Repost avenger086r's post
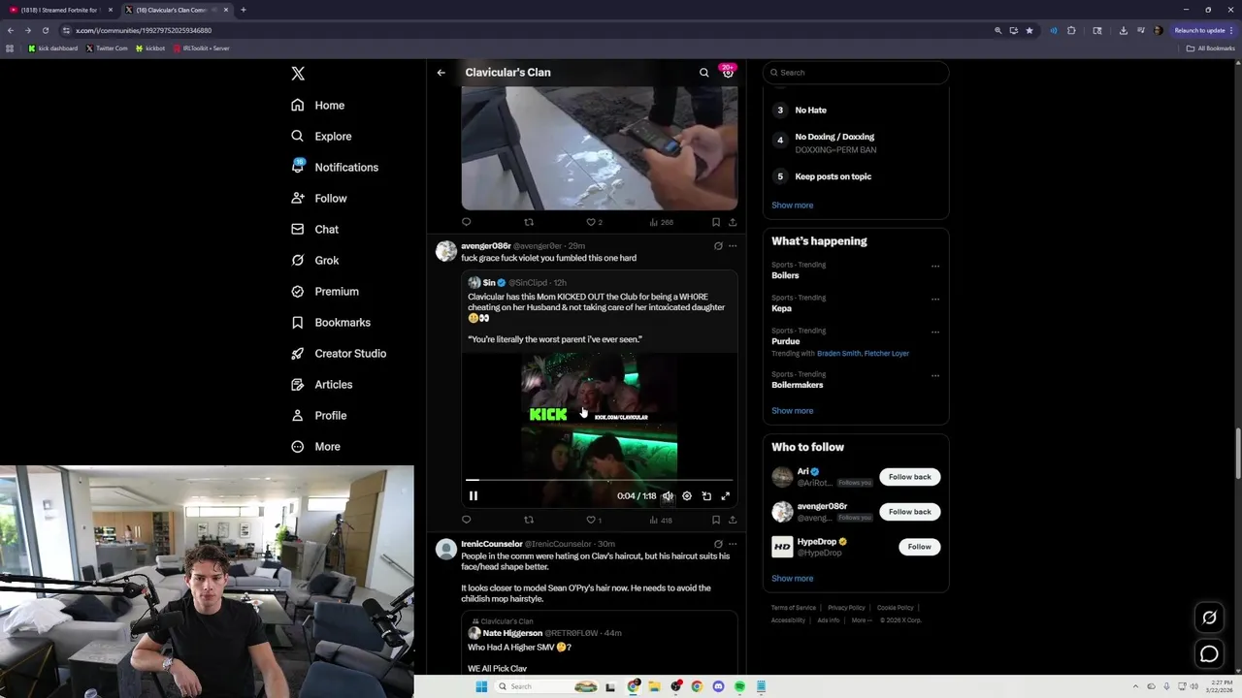Screen dimensions: 1242x698 pos(529,520)
